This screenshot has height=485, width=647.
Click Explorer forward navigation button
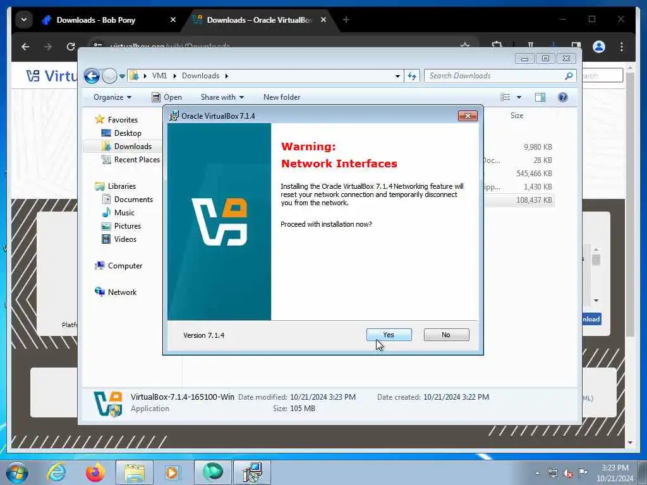pyautogui.click(x=109, y=76)
